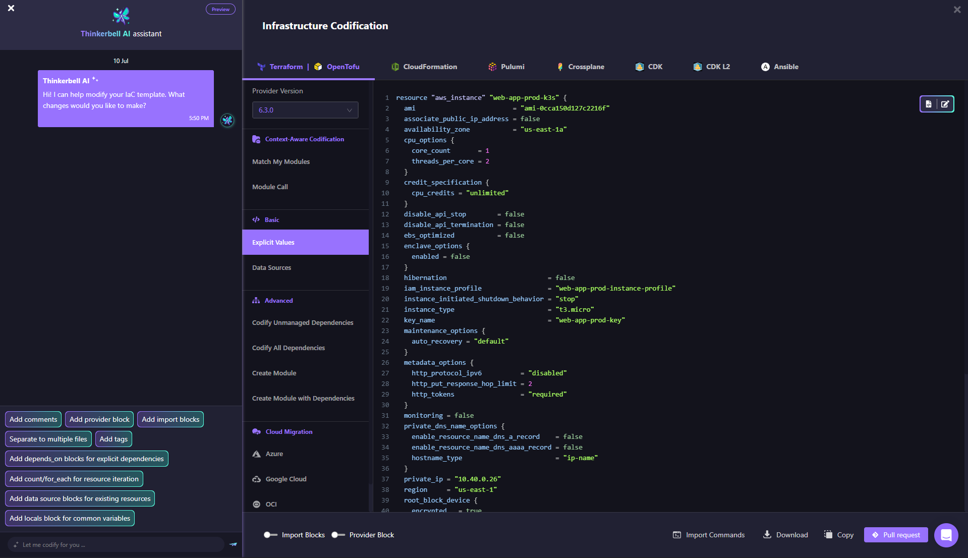Click the Cloud Migration section icon
This screenshot has width=968, height=558.
pyautogui.click(x=256, y=431)
